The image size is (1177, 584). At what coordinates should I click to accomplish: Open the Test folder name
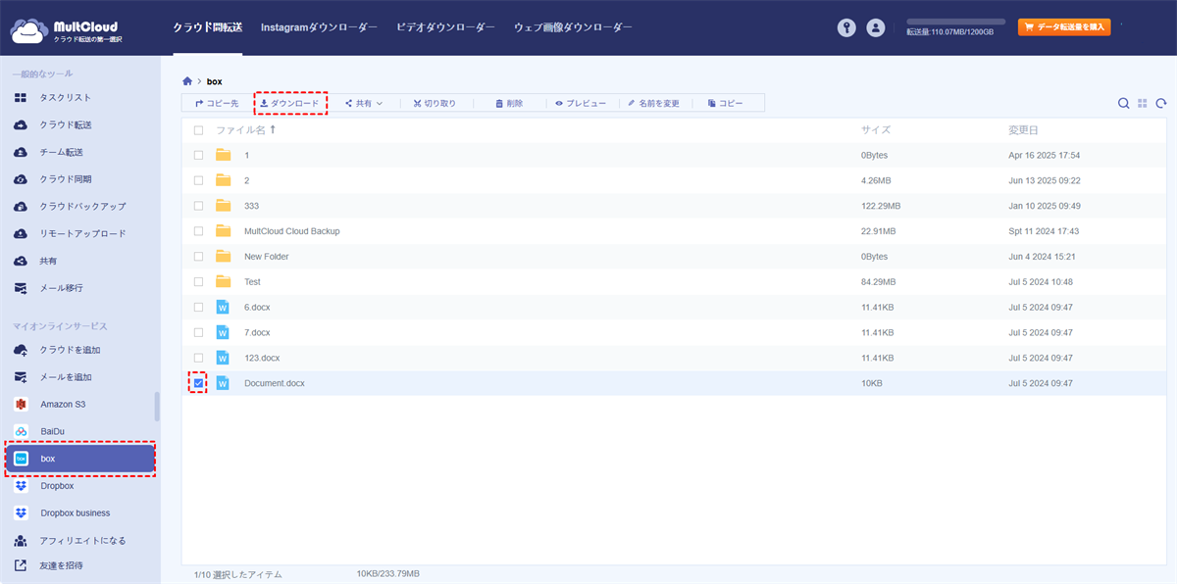coord(252,282)
